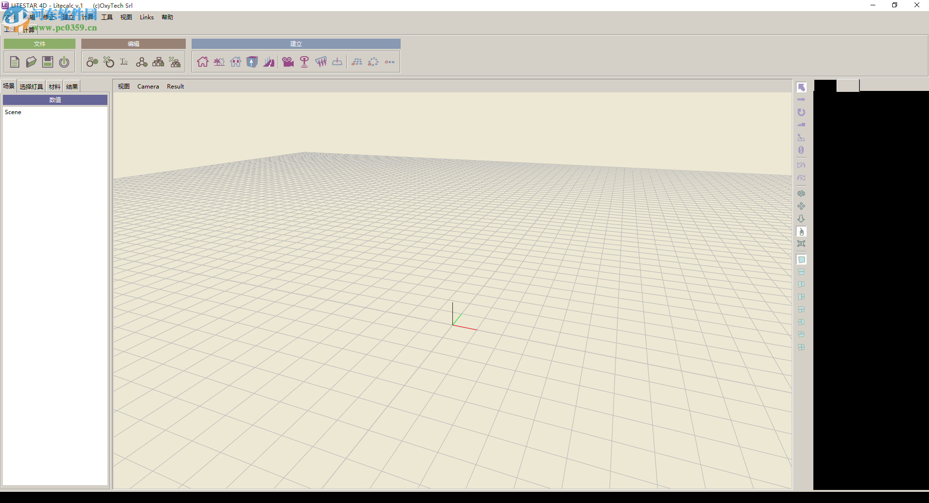Open the camera placement tool
The height and width of the screenshot is (503, 929).
coord(288,62)
